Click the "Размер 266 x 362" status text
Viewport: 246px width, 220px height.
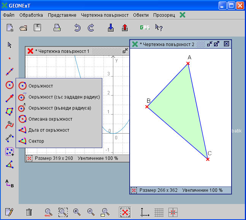pyautogui.click(x=159, y=190)
